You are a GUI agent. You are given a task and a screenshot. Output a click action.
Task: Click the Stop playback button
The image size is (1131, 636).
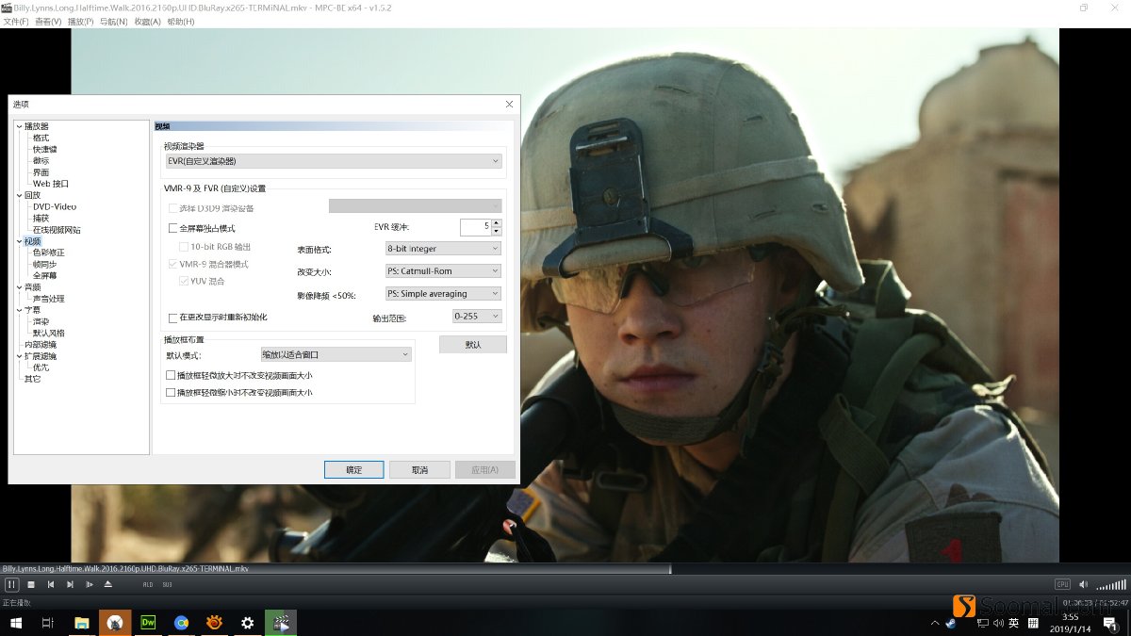point(30,584)
